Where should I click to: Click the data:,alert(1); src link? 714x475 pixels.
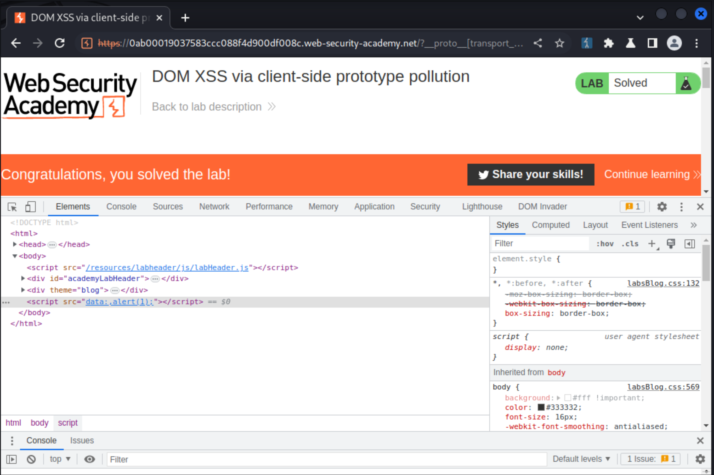click(120, 302)
